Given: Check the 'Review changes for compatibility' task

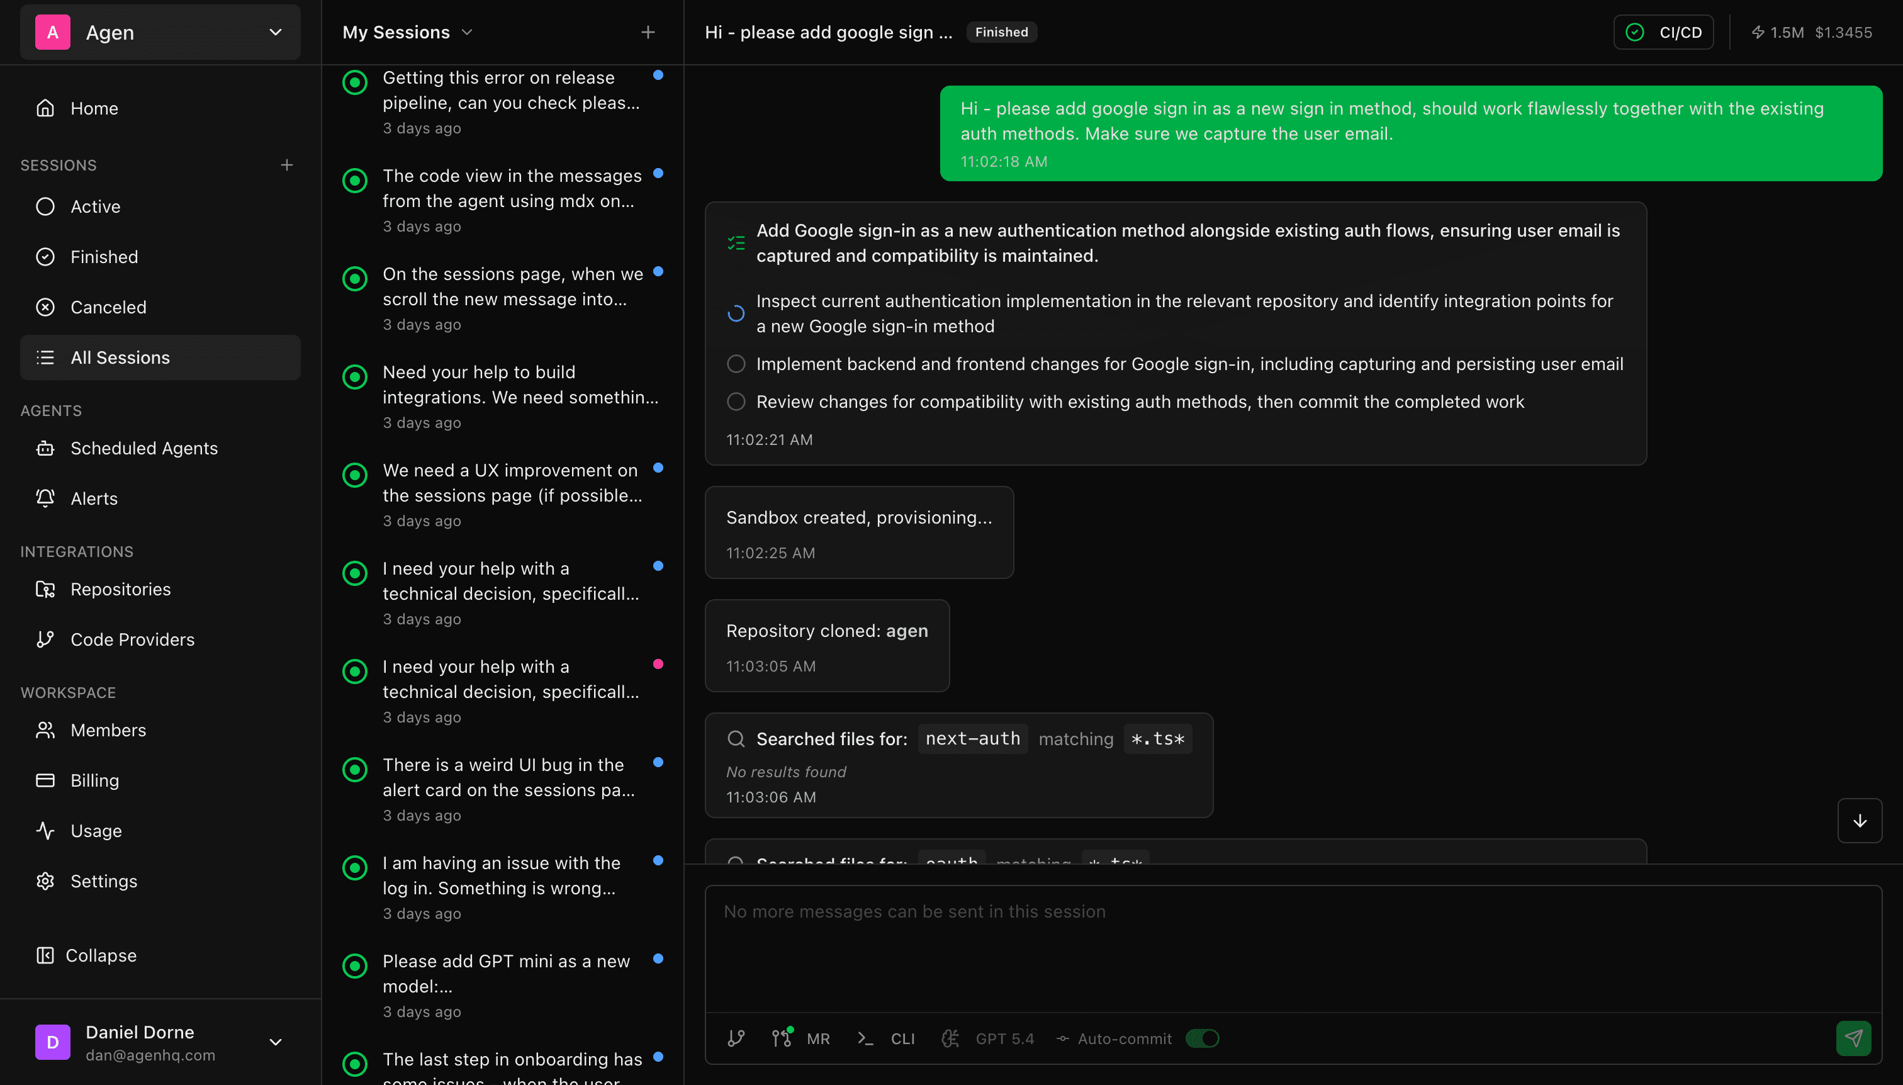Looking at the screenshot, I should coord(736,401).
